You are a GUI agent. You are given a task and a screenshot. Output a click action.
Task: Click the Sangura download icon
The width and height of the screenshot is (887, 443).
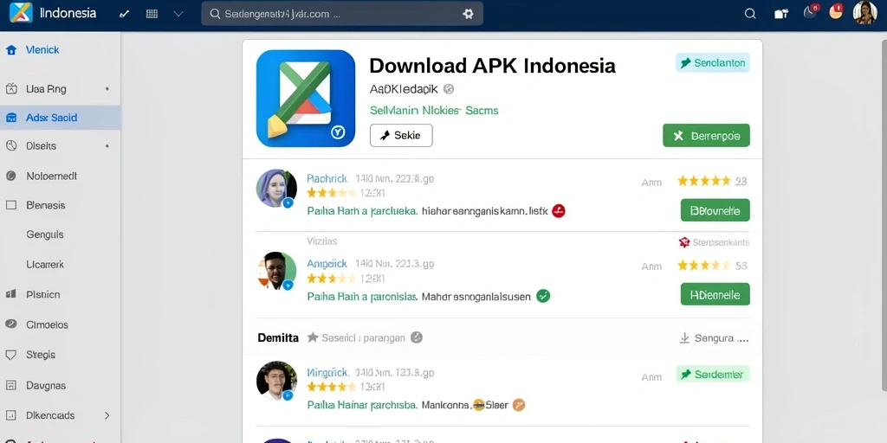684,338
